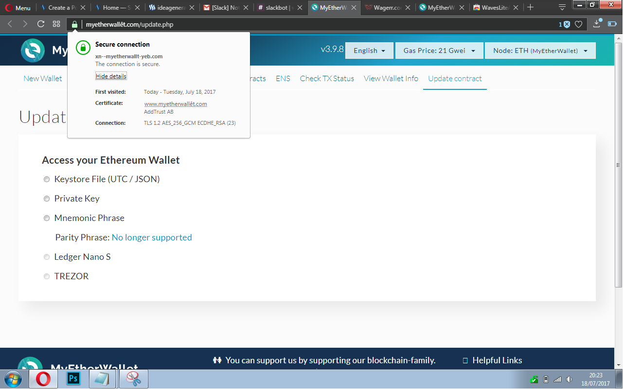Select the Keystore File (UTC / JSON) radio button
Viewport: 624px width, 389px height.
click(47, 179)
